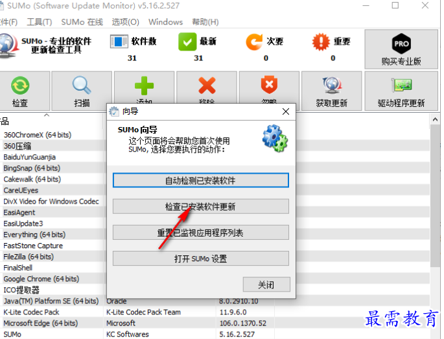Click the green checkmark 最新 icon
This screenshot has height=339, width=444.
pos(187,41)
